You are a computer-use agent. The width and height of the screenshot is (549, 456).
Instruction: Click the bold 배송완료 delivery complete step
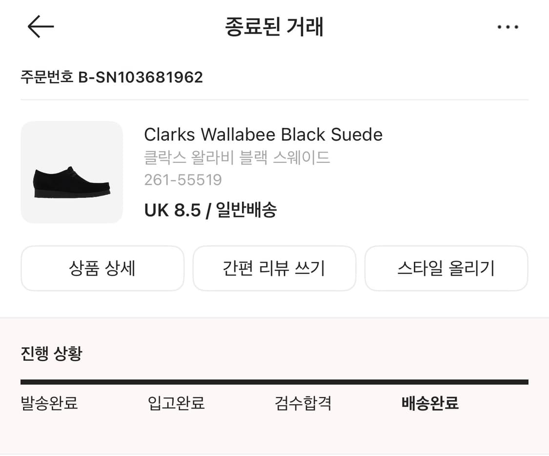click(x=428, y=403)
